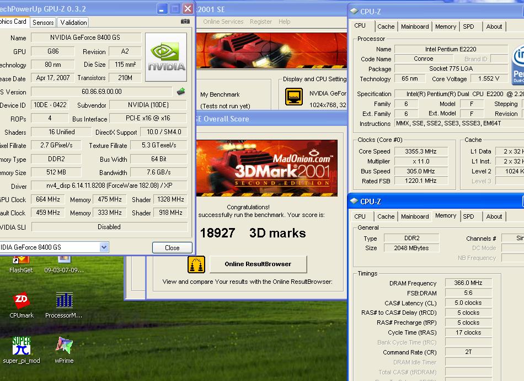This screenshot has height=381, width=524.
Task: Switch to the Sensors tab in GPU-Z
Action: 43,23
